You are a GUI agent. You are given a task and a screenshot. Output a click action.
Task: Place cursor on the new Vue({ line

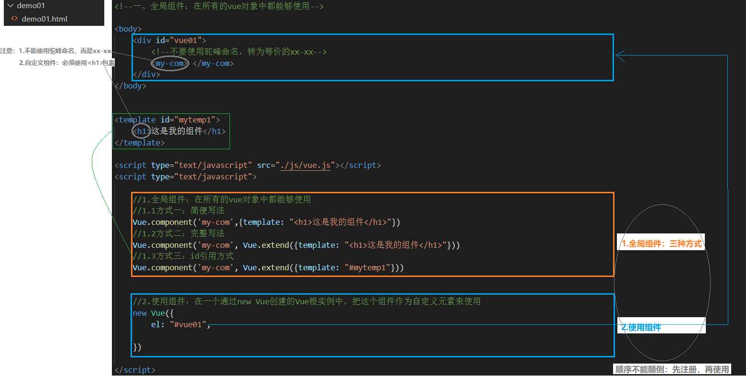click(x=153, y=313)
